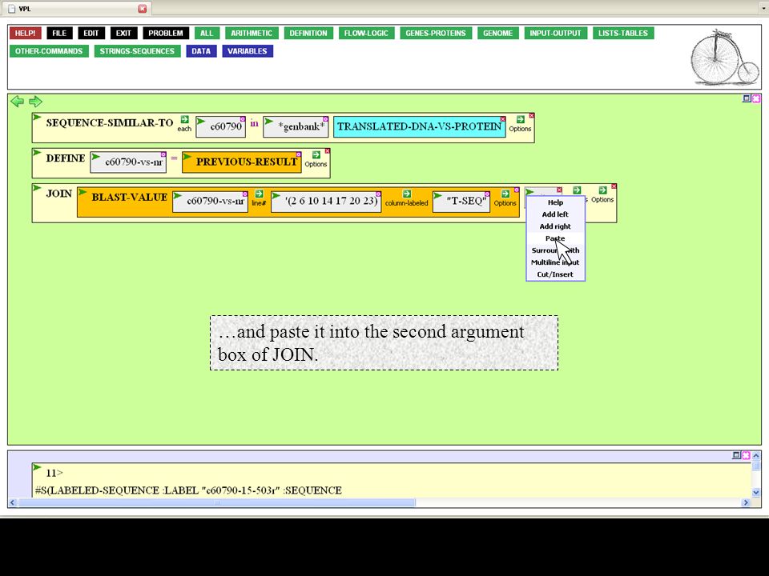
Task: Close the VPL browser tab
Action: coord(143,8)
